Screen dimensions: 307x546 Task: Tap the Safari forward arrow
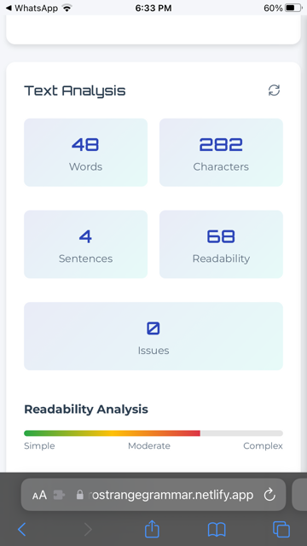click(88, 529)
